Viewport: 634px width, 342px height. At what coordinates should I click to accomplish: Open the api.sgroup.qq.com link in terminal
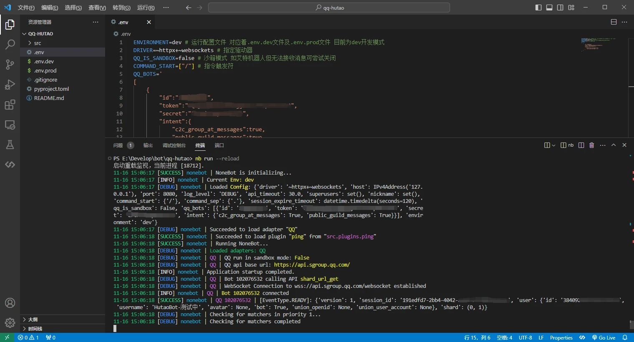click(312, 265)
